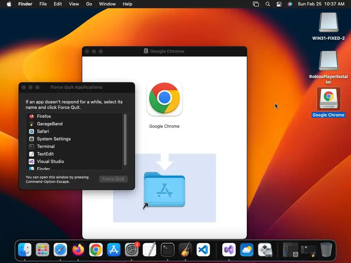Open App Store from the Dock
The height and width of the screenshot is (263, 351).
(x=114, y=249)
